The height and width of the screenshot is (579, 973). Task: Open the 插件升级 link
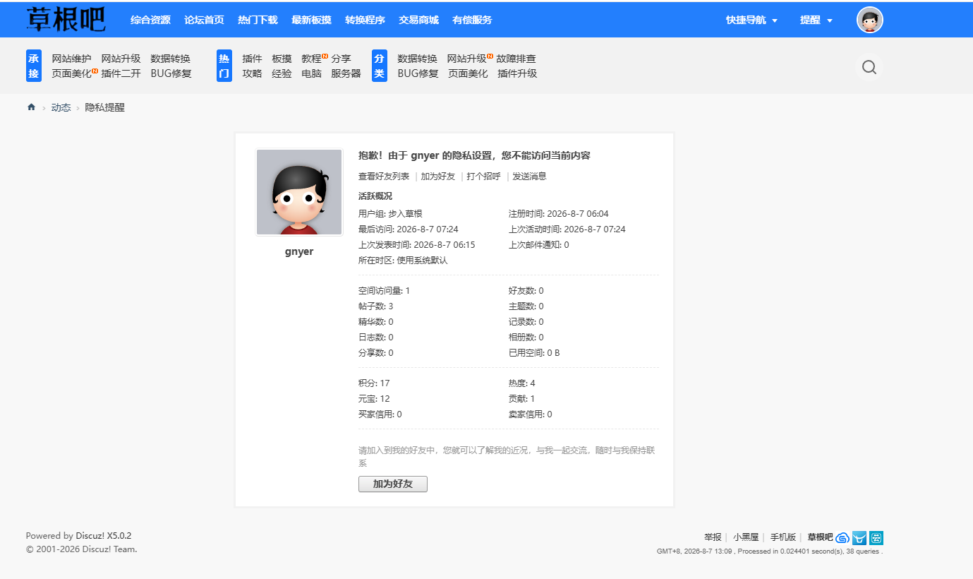[x=517, y=73]
